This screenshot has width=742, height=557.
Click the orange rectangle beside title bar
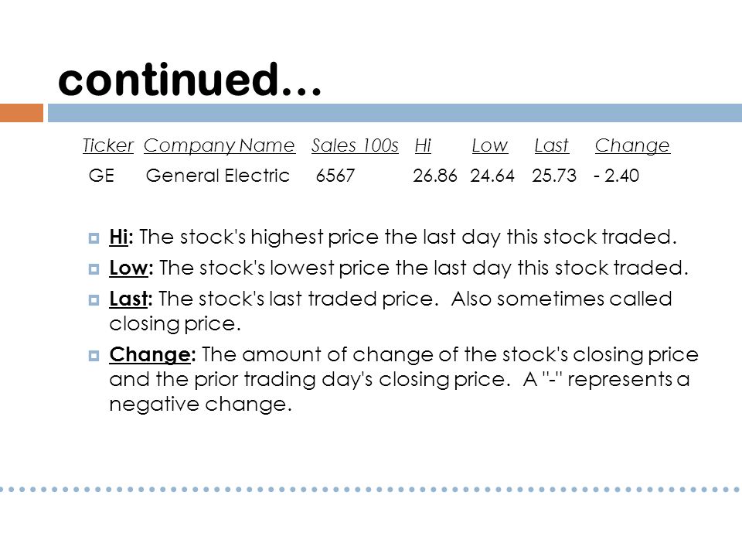coord(22,113)
